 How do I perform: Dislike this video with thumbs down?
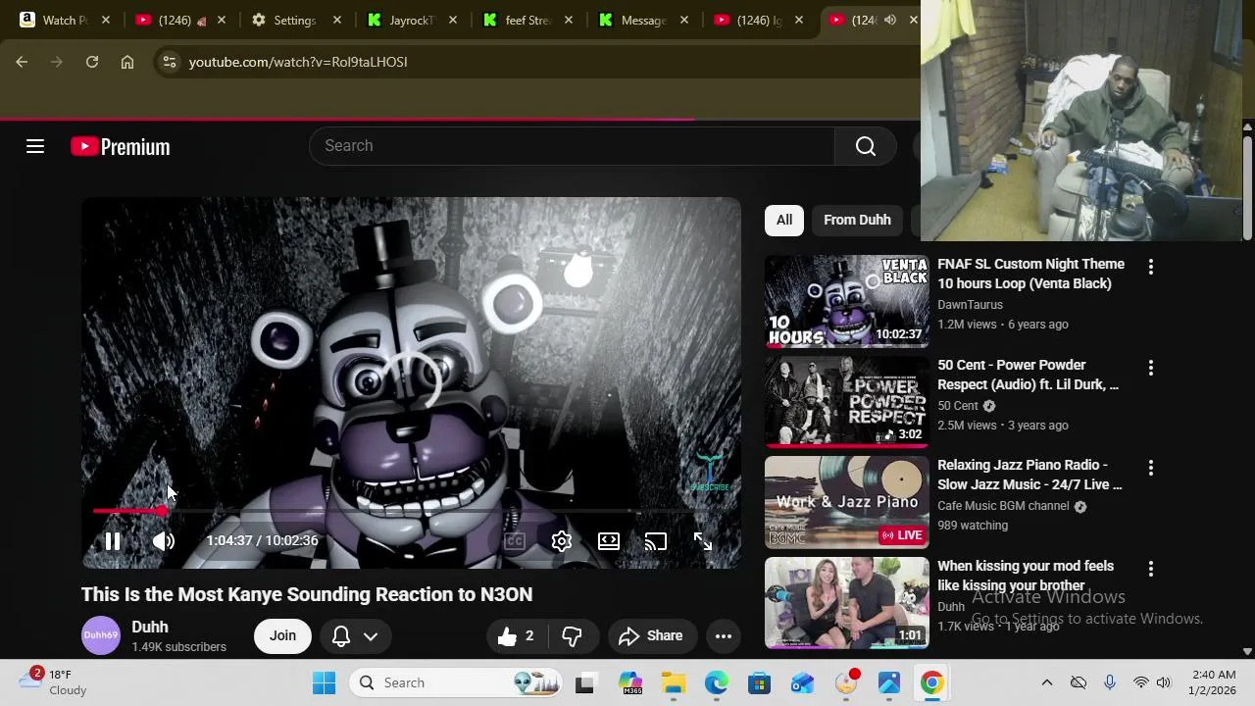click(573, 636)
